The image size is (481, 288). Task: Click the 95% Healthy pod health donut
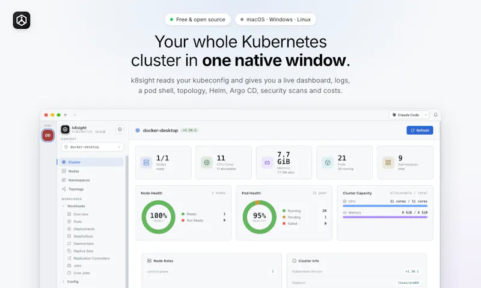click(x=260, y=217)
